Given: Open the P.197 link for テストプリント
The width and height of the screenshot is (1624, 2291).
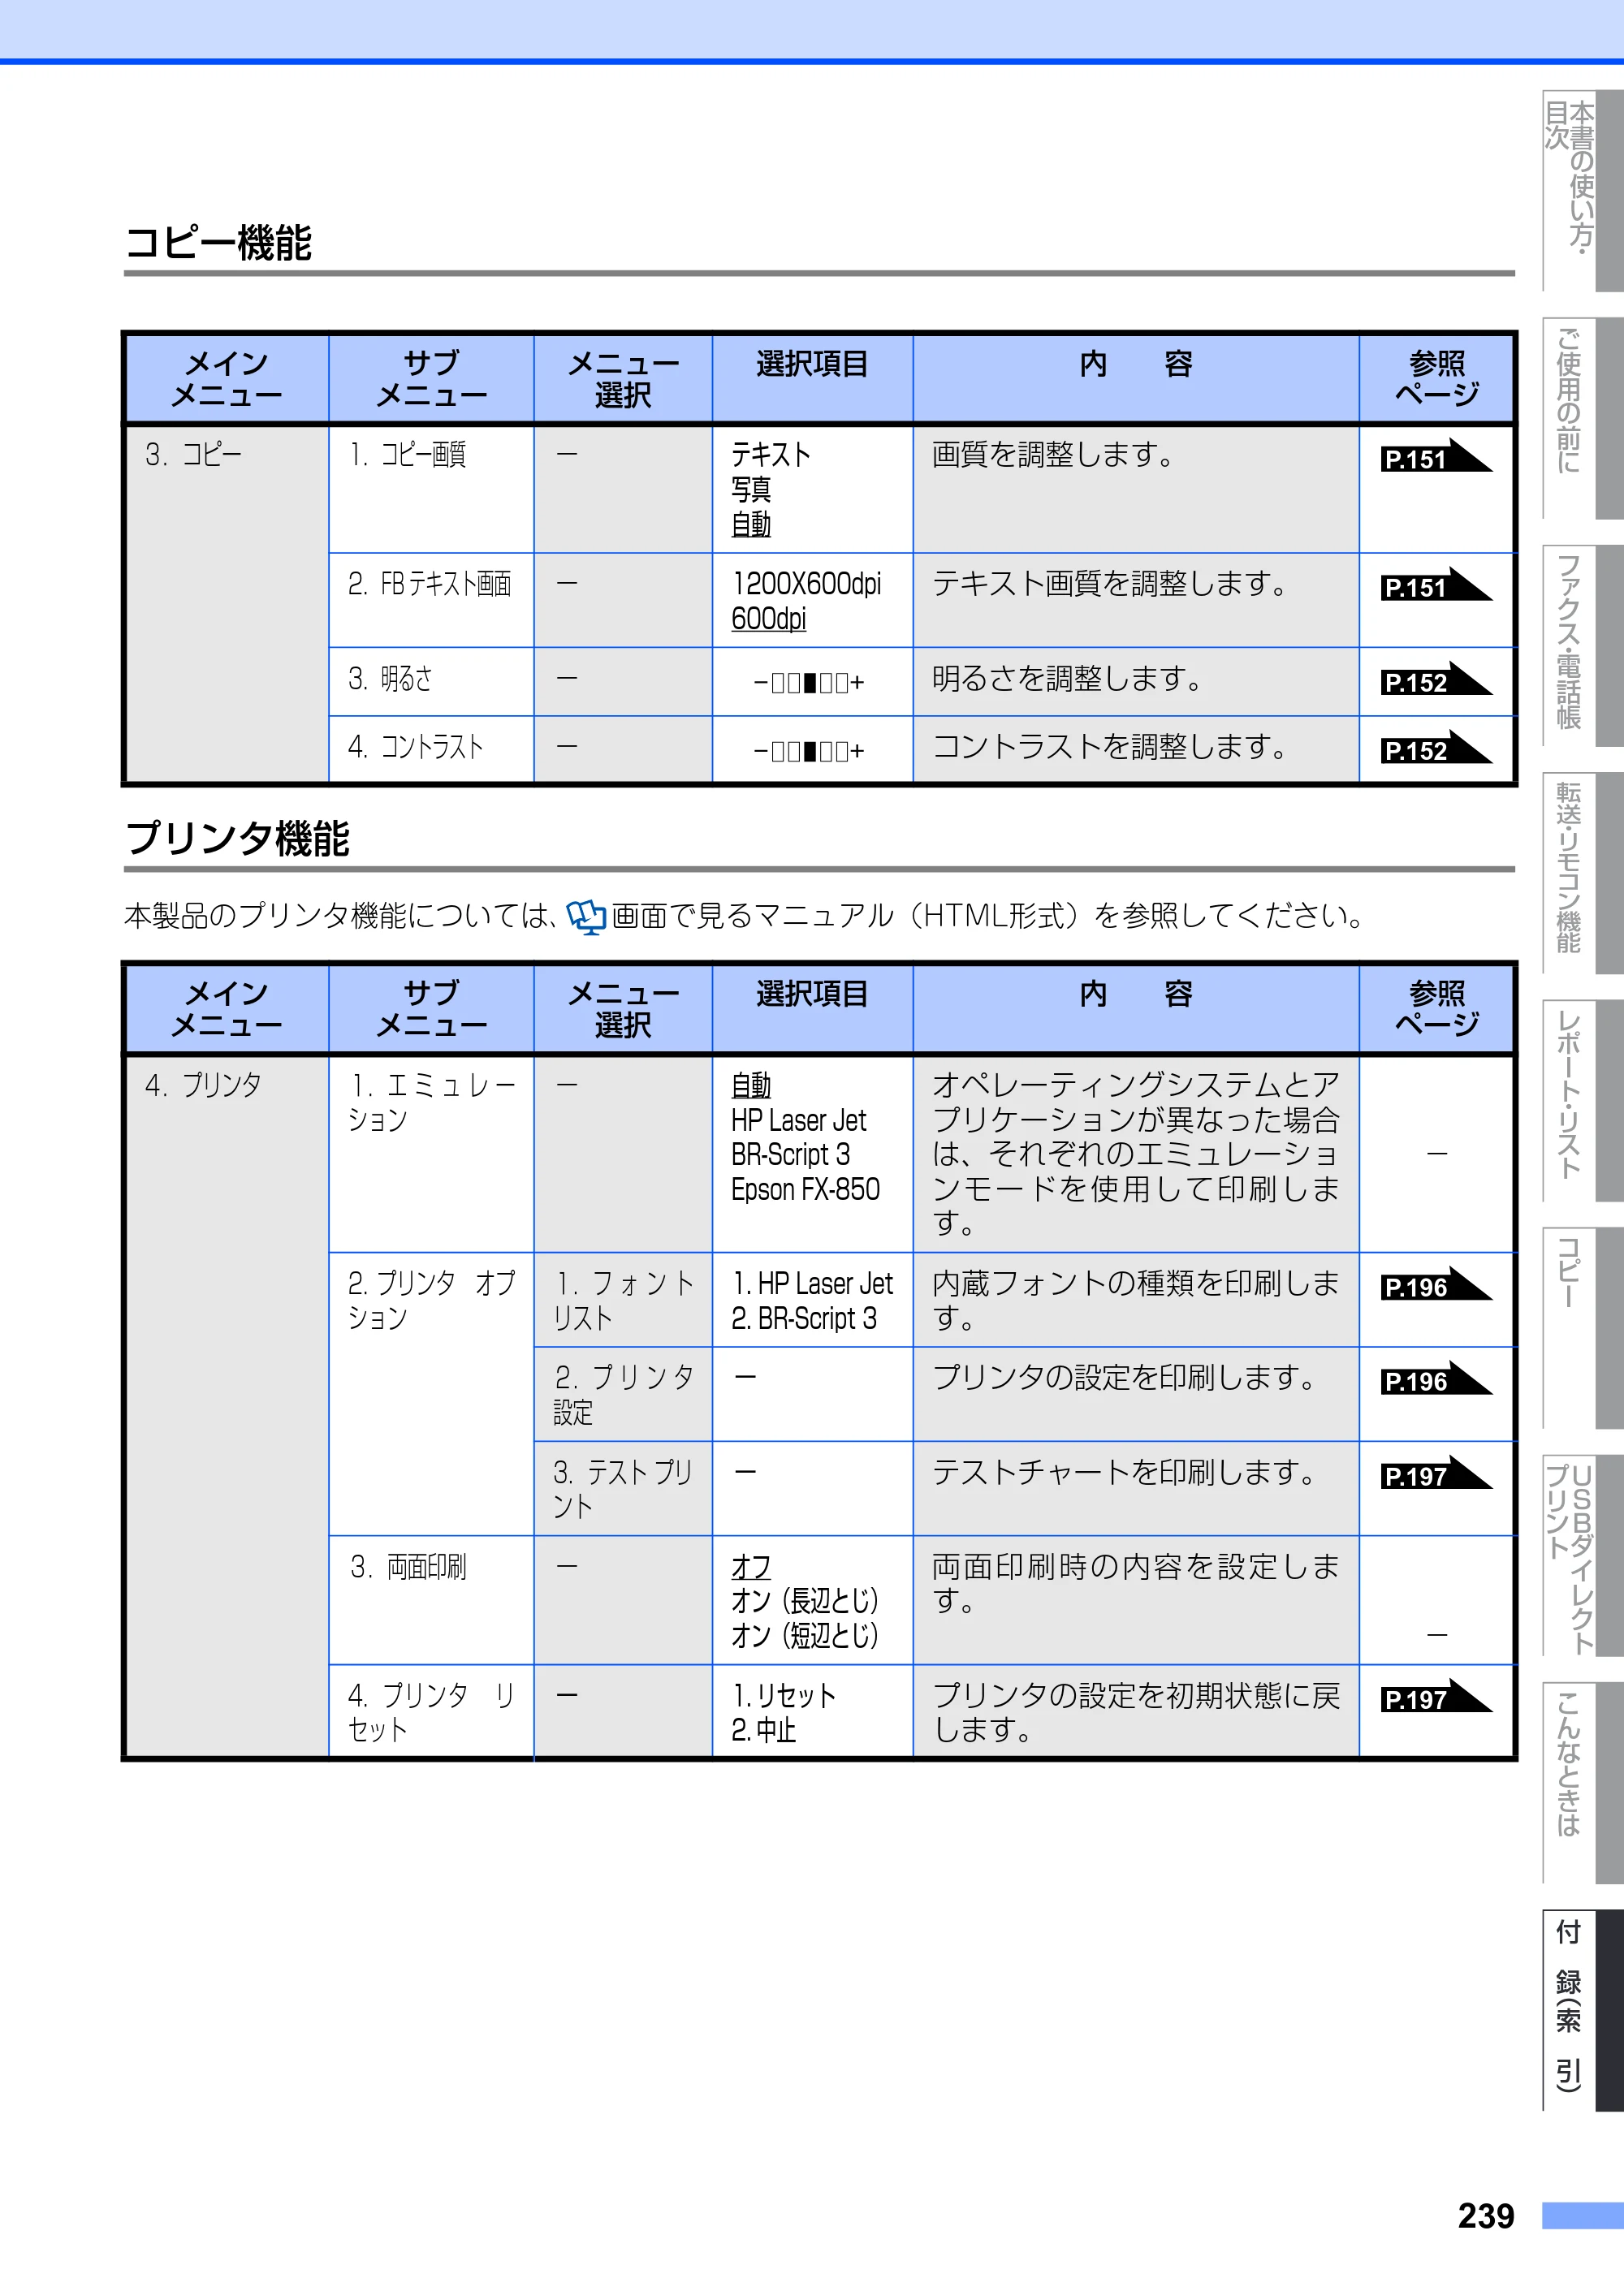Looking at the screenshot, I should 1436,1473.
